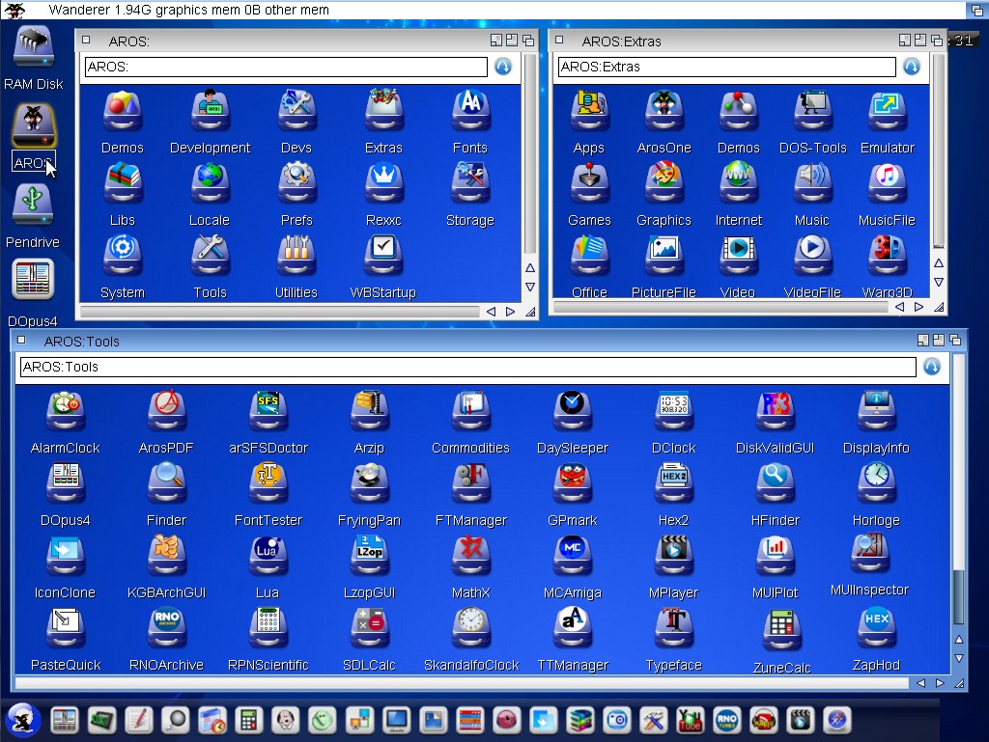Launch ArosPDF from the Tools window
The width and height of the screenshot is (989, 742).
point(166,413)
